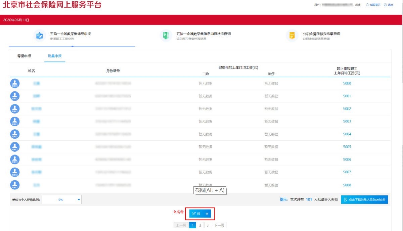This screenshot has width=403, height=231.
Task: Click the home icon beside 返回首页
Action: (368, 5)
